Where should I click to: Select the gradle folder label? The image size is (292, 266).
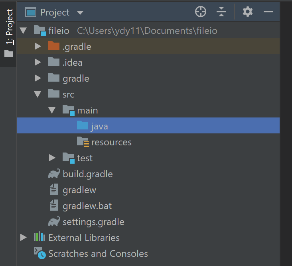click(76, 79)
